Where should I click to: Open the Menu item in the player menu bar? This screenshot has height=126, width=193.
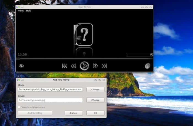pyautogui.click(x=21, y=11)
